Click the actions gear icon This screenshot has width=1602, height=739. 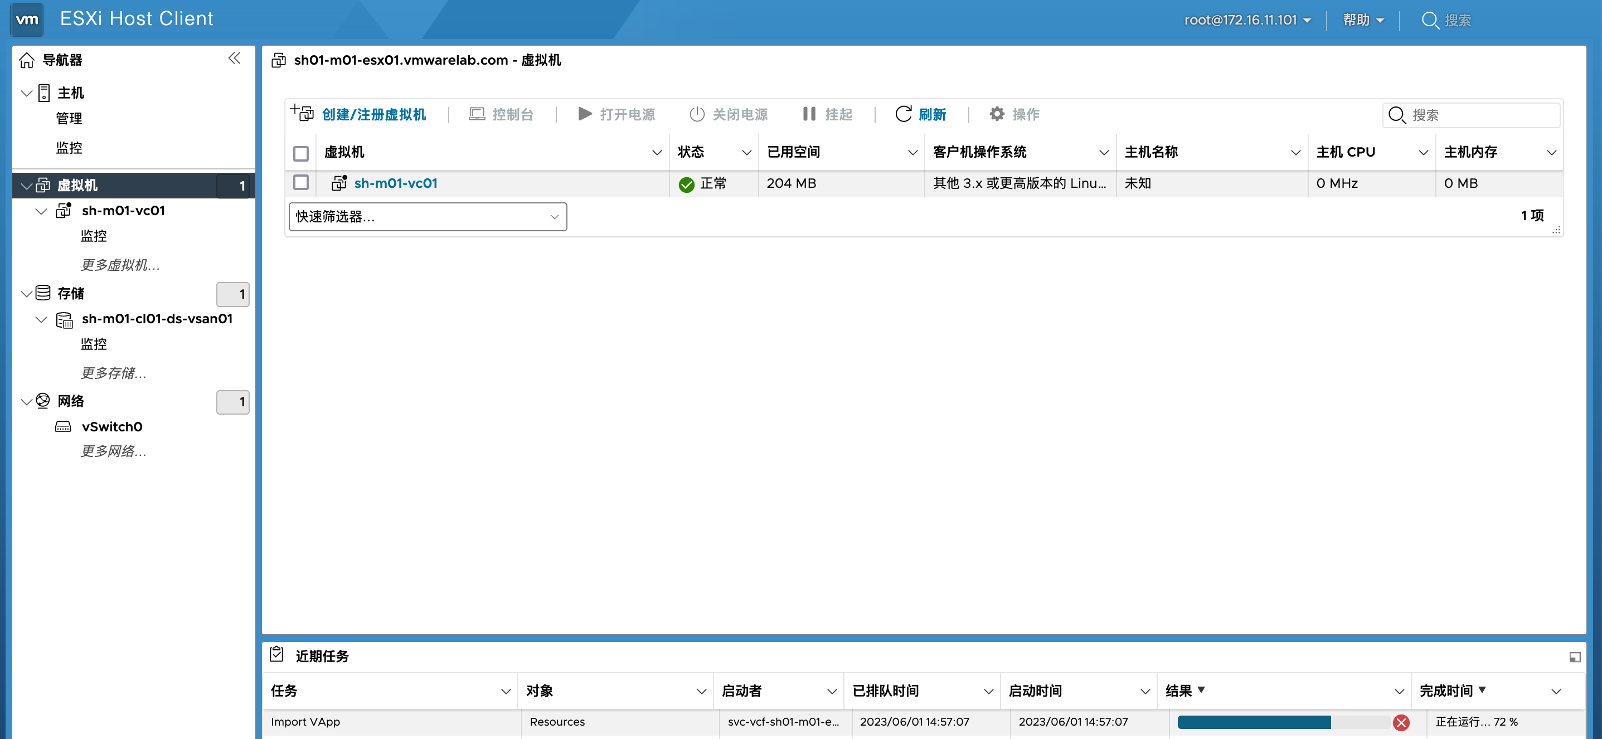point(997,114)
